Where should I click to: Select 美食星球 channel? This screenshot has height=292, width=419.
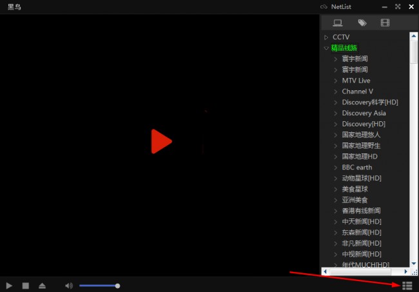[x=355, y=189]
